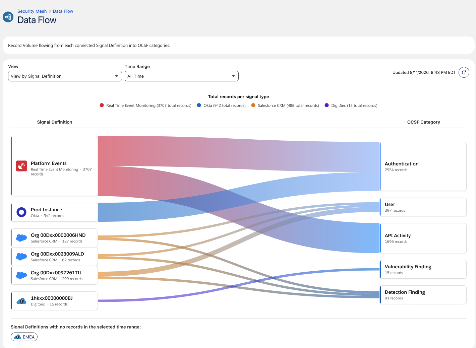Click the Platform Events node title
The width and height of the screenshot is (476, 348).
point(49,163)
